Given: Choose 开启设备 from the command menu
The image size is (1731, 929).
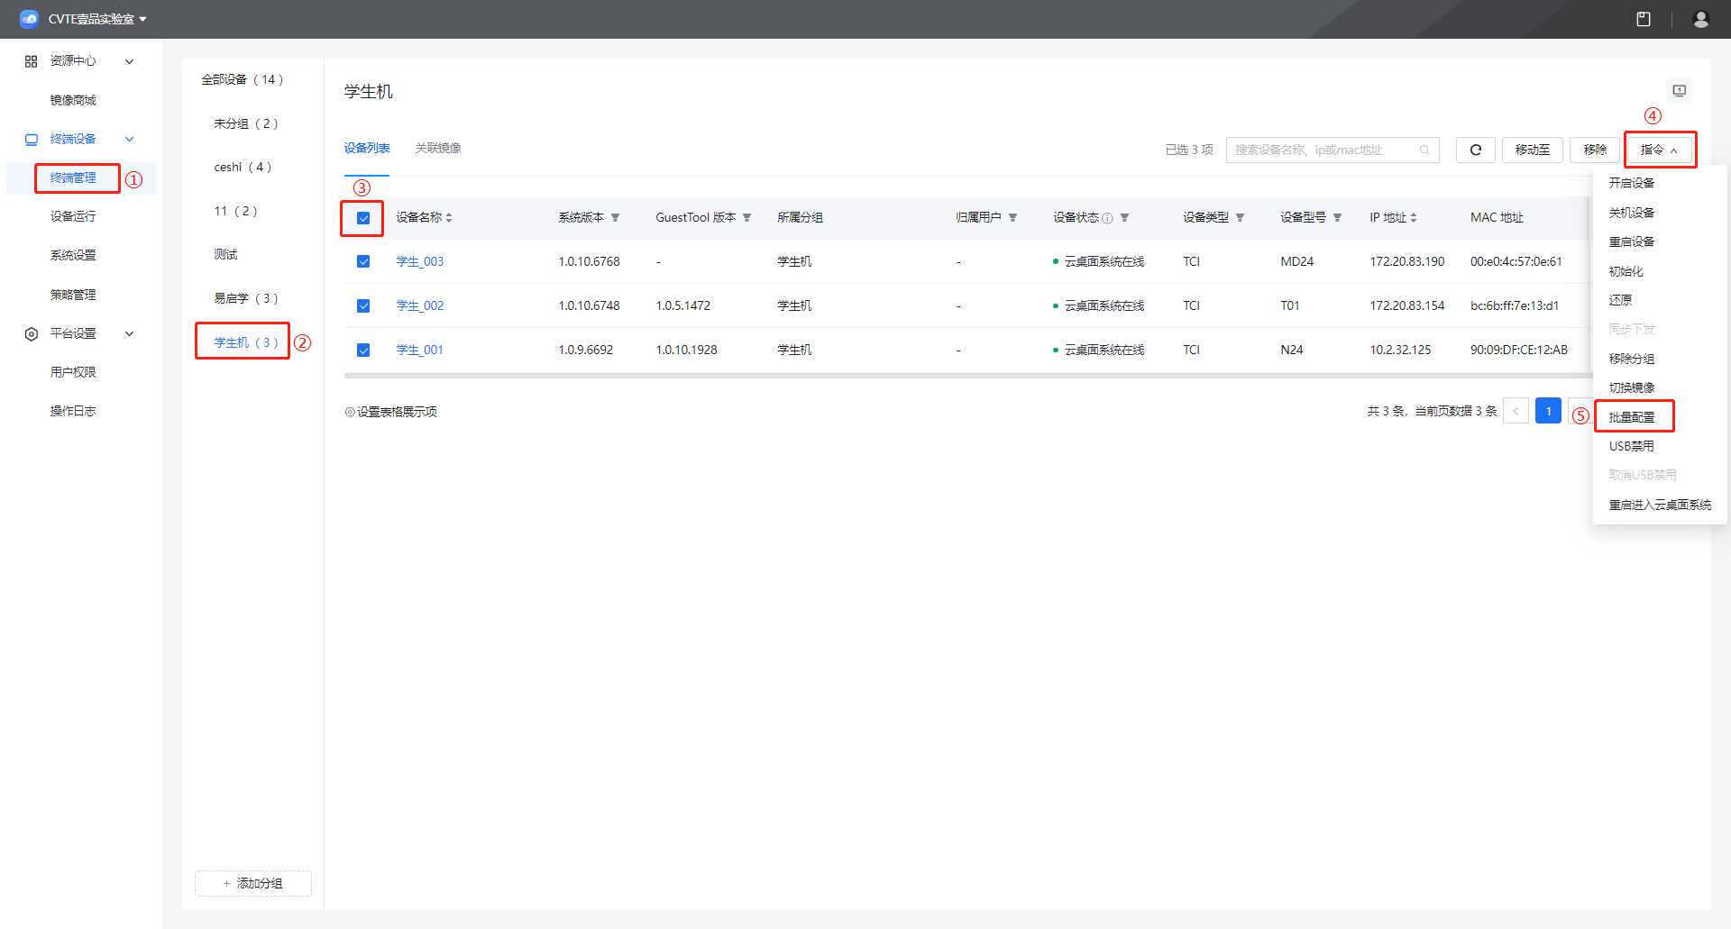Looking at the screenshot, I should (x=1632, y=183).
